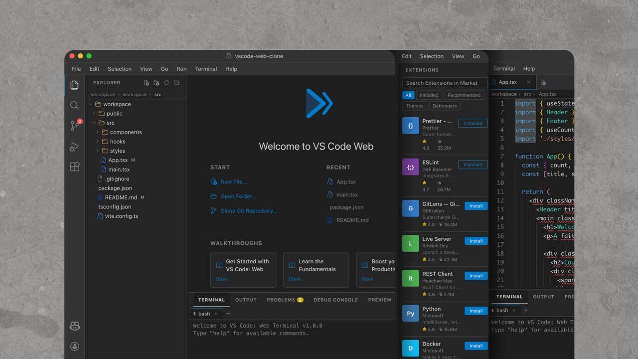The image size is (638, 359).
Task: Open Help menu in the rear window
Action: click(x=529, y=69)
